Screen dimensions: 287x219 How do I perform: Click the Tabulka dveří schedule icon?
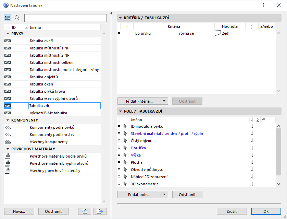pos(8,41)
